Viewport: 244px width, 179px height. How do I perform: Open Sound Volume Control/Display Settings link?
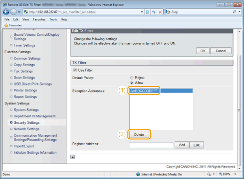(x=36, y=37)
